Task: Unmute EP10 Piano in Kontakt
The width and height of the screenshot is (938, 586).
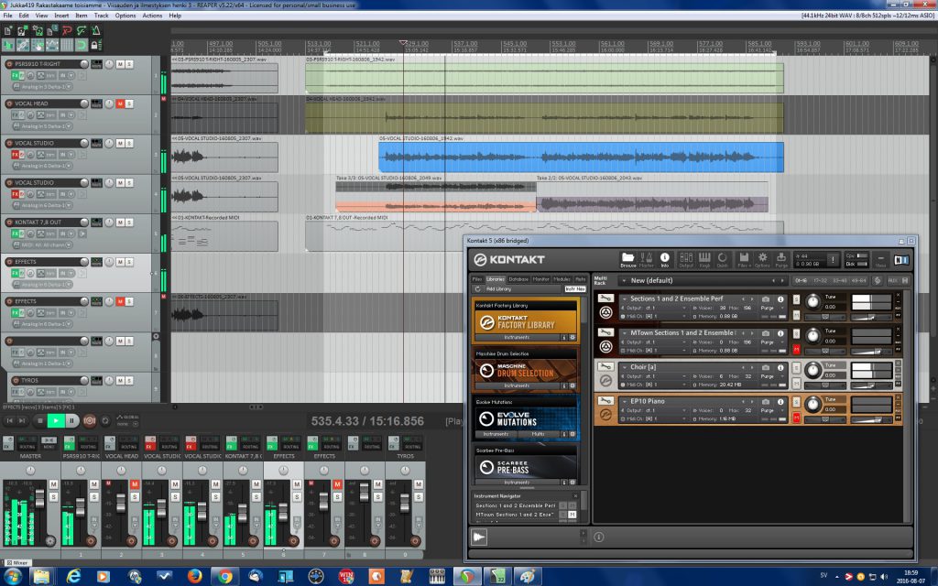Action: click(796, 418)
